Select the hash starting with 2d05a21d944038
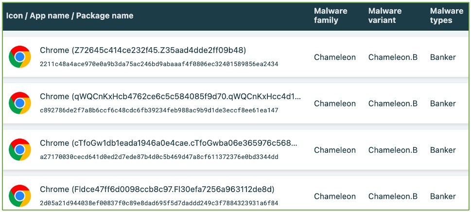 [x=159, y=203]
